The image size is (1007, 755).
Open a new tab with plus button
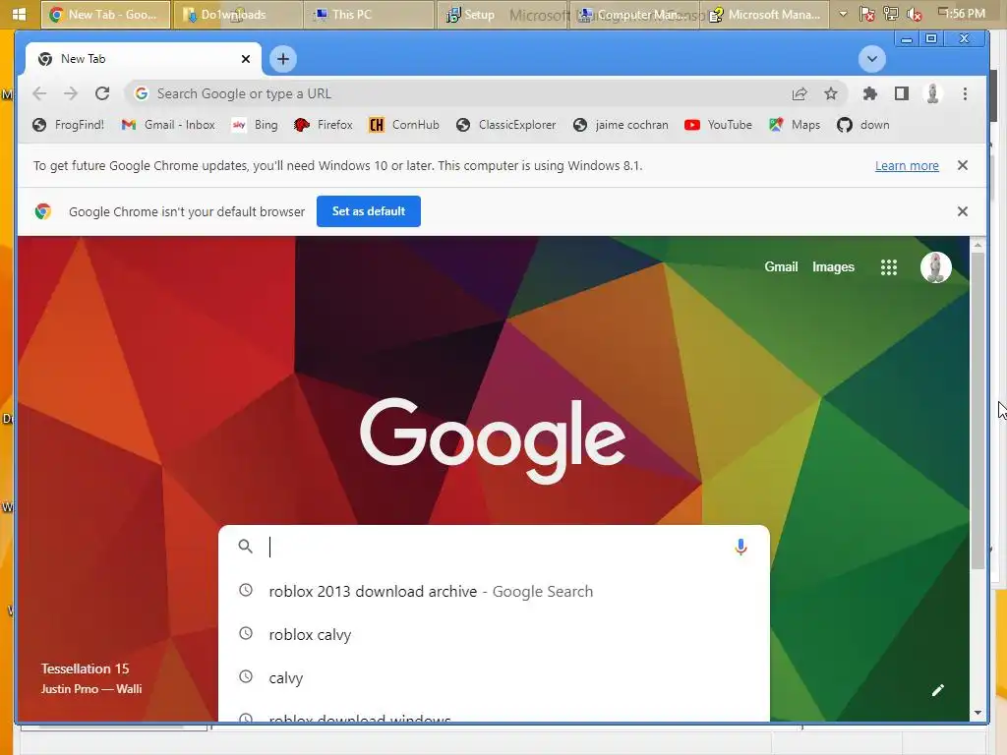(282, 59)
